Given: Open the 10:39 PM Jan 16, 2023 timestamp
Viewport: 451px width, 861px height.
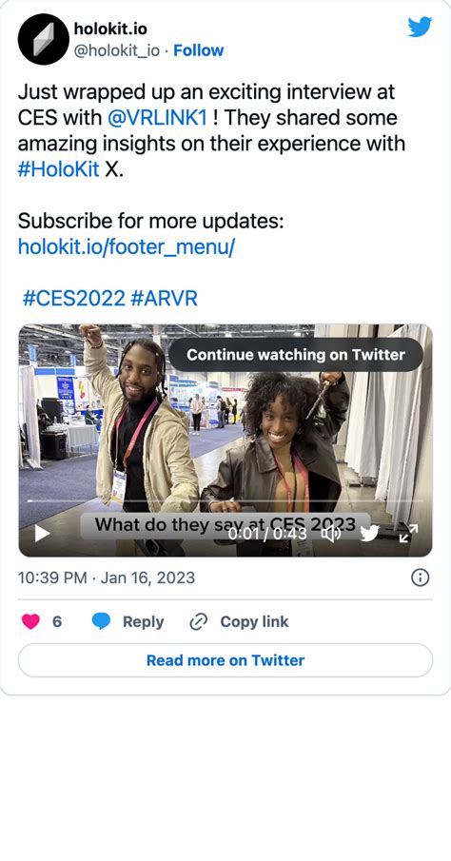Looking at the screenshot, I should (107, 577).
